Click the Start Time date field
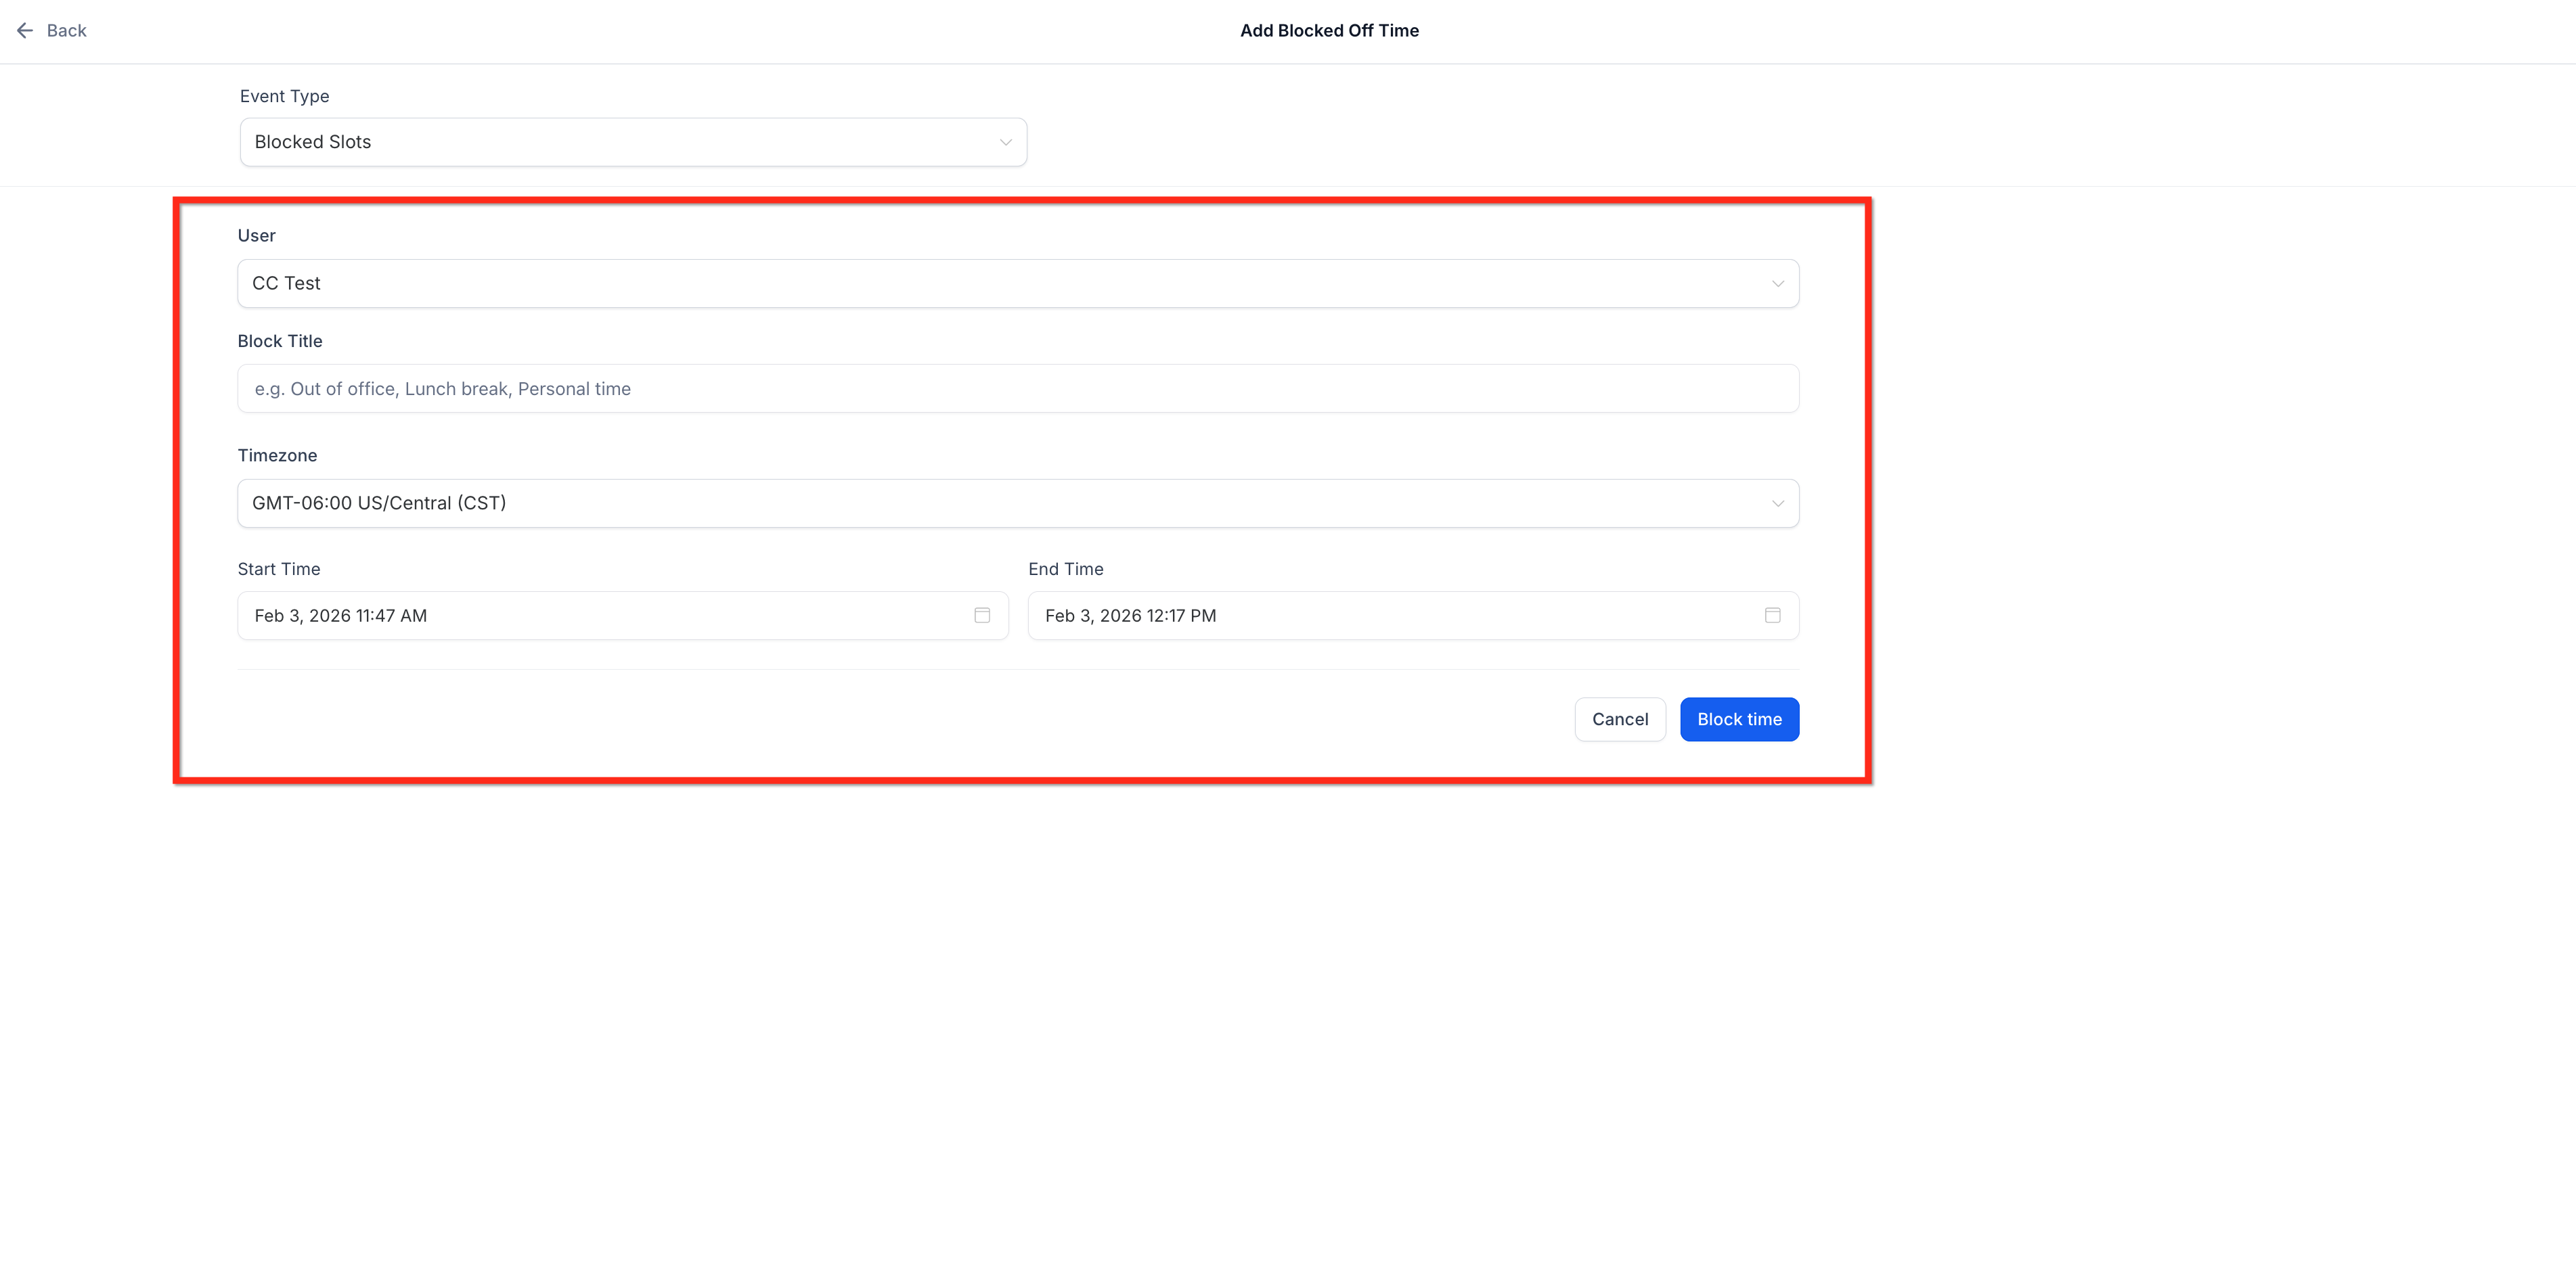This screenshot has height=1284, width=2576. point(600,616)
